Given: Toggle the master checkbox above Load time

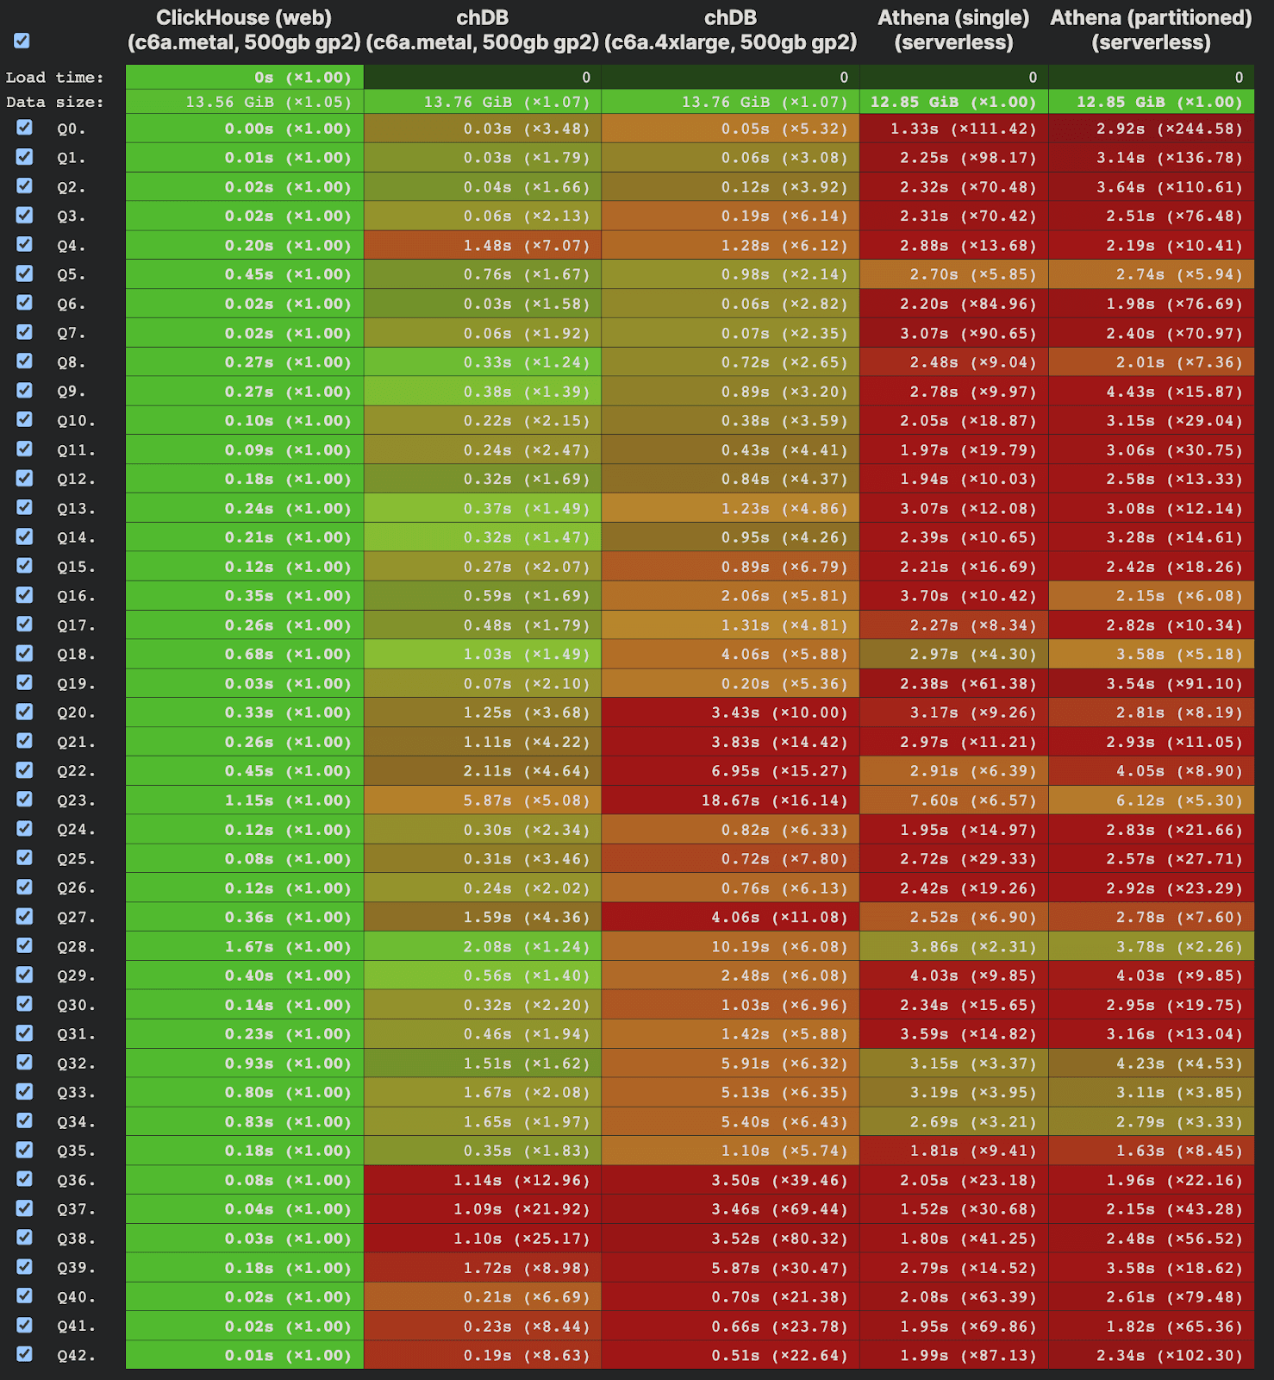Looking at the screenshot, I should [22, 41].
